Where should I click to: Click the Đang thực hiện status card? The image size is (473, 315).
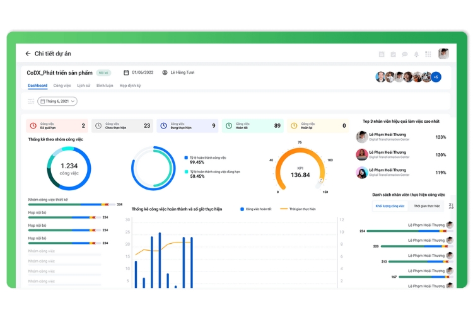pos(187,126)
